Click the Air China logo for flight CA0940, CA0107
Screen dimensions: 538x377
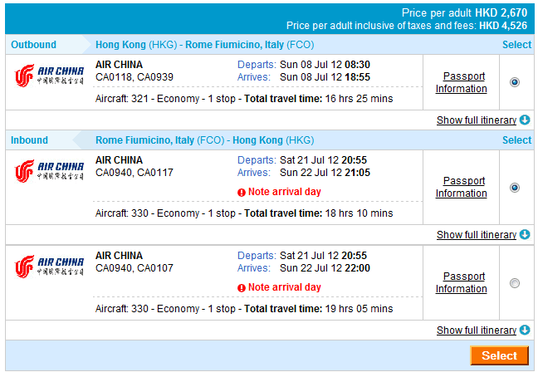pos(49,267)
